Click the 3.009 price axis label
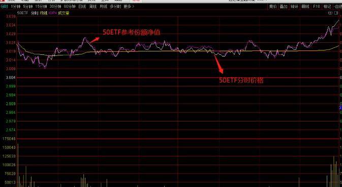342x187 pixels. (11, 69)
